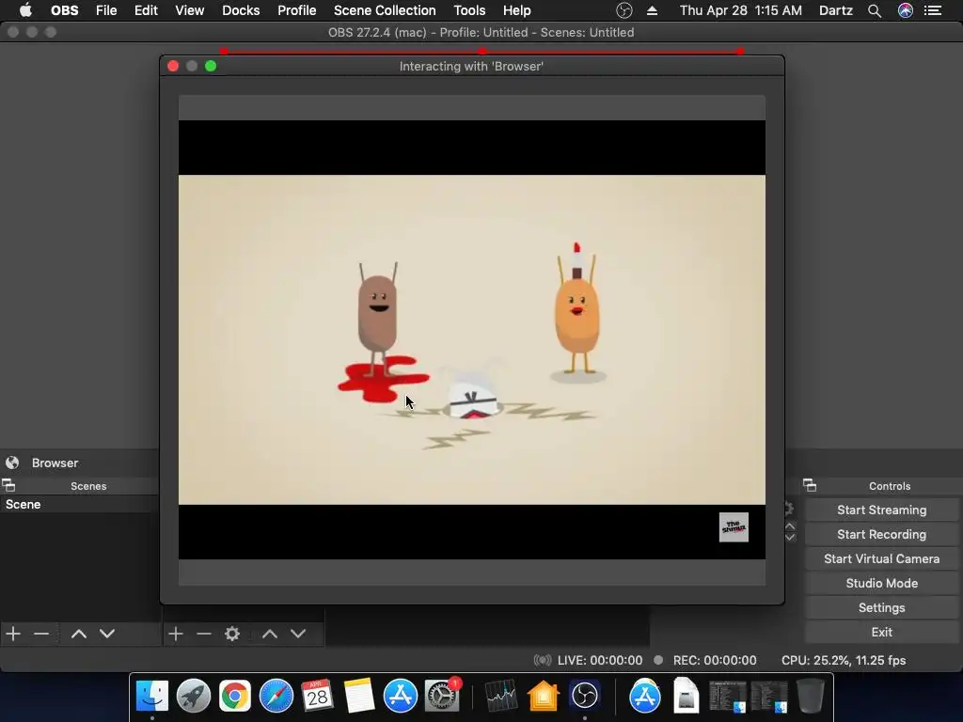Add a new source with the Sources plus icon

click(176, 633)
